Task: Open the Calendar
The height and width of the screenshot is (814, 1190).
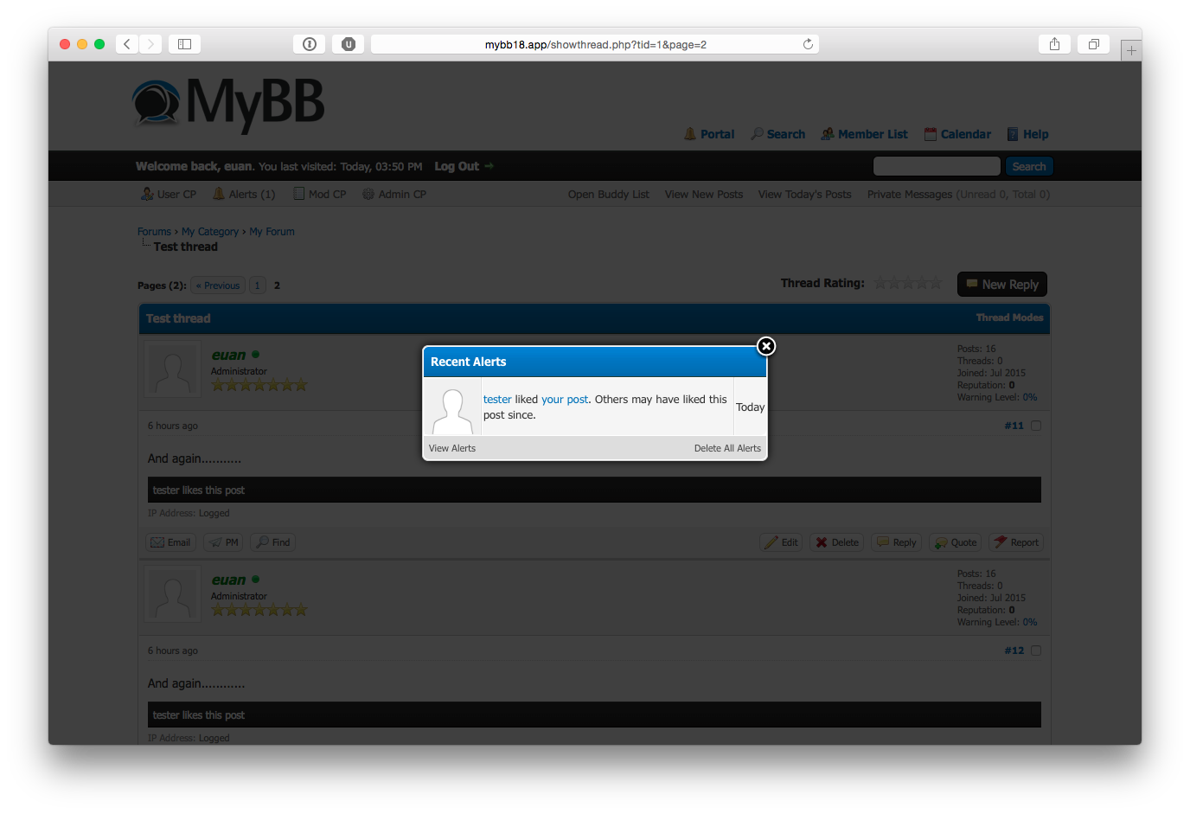Action: pyautogui.click(x=957, y=134)
